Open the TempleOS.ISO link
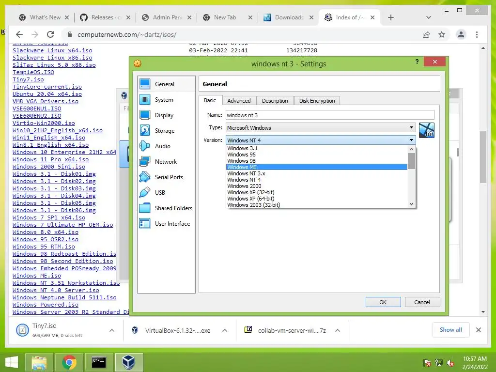This screenshot has width=496, height=372. tap(33, 72)
